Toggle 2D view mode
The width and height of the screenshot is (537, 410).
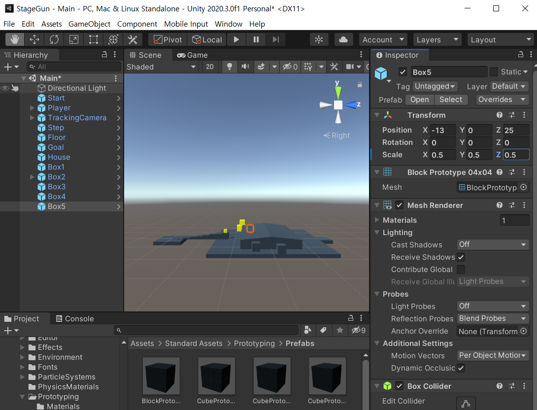click(x=210, y=67)
